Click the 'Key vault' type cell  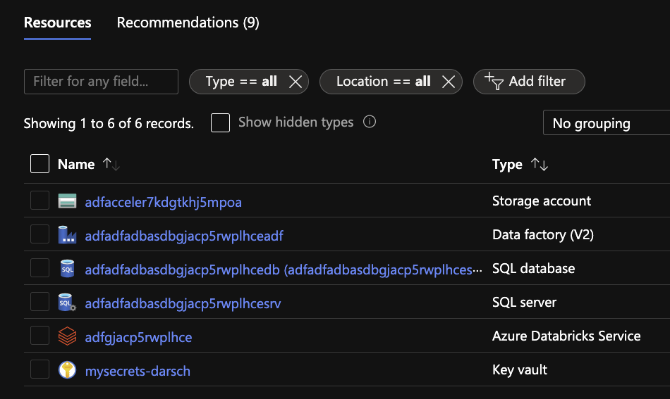(520, 369)
